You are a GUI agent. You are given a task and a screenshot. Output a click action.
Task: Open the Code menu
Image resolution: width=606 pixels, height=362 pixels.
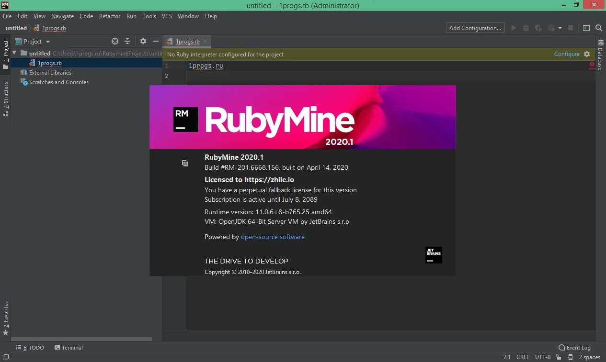(86, 16)
